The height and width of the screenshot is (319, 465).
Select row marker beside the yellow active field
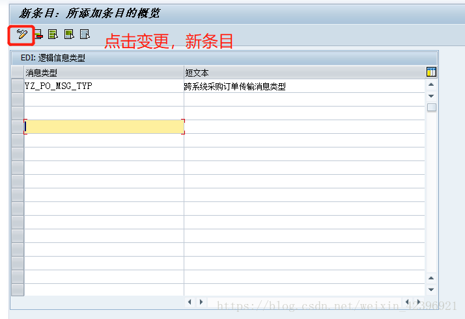pyautogui.click(x=18, y=127)
